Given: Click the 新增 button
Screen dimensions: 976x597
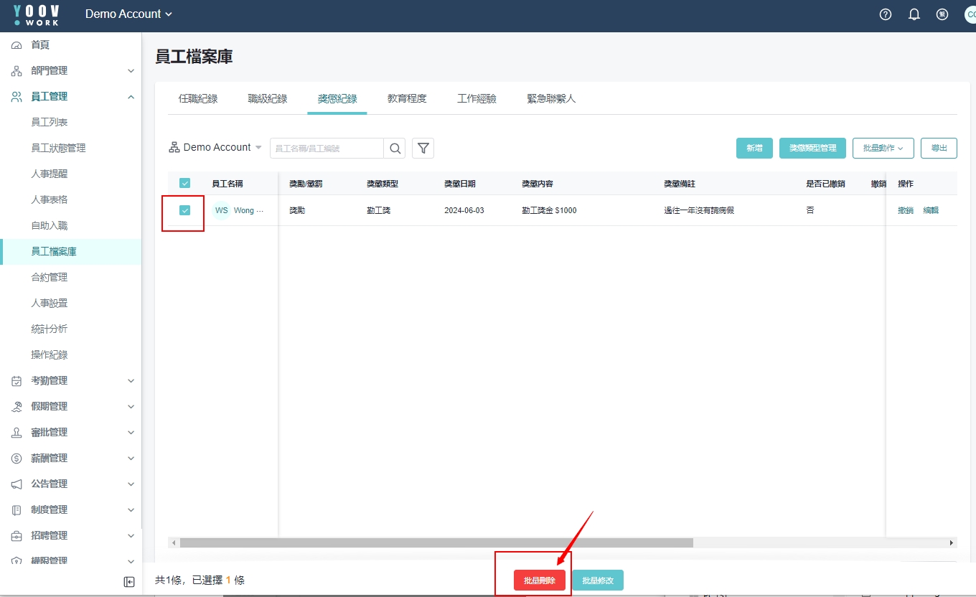Looking at the screenshot, I should pos(754,149).
